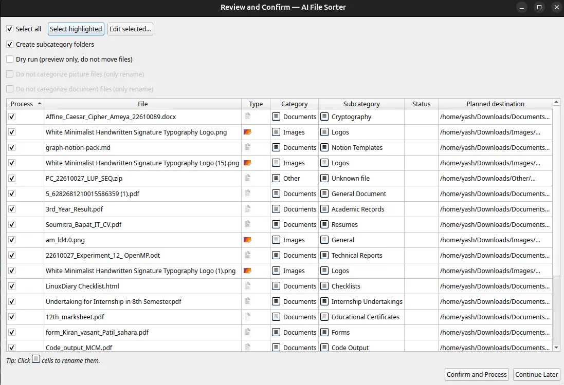Uncheck process box for form_Kiran_vasant_Patil_sahara.pdf

click(12, 332)
